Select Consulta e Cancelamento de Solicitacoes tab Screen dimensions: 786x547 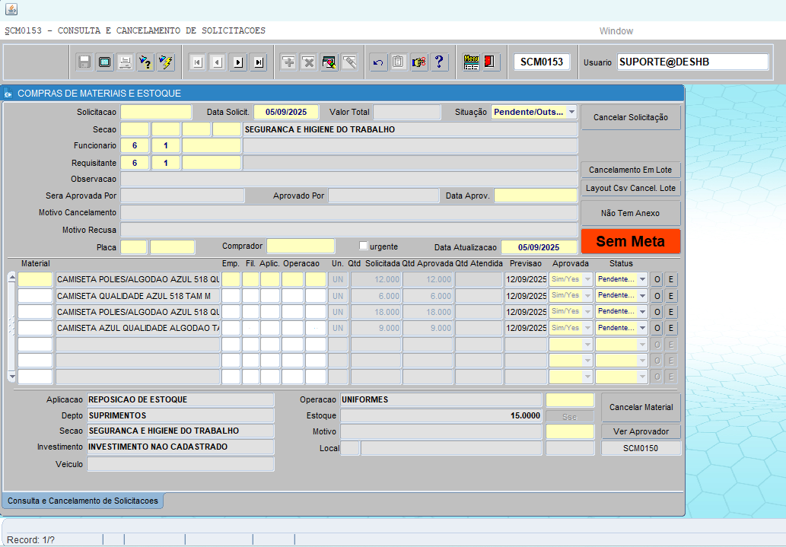tap(83, 501)
